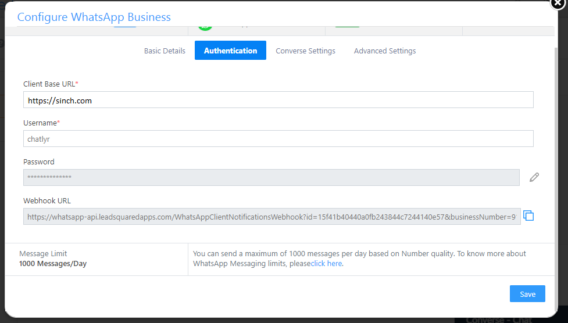Switch to the Basic Details tab
Image resolution: width=568 pixels, height=323 pixels.
[165, 51]
